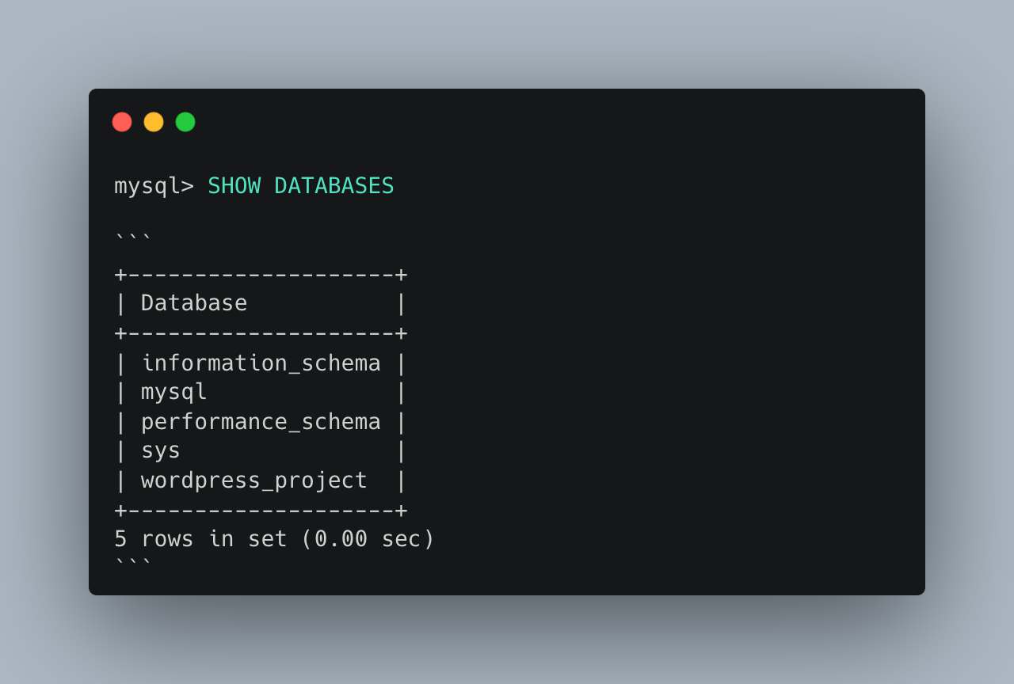
Task: Click the Database column header
Action: (x=194, y=303)
